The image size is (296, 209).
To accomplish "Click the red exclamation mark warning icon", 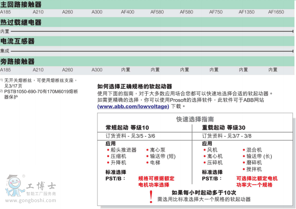I will [x=151, y=196].
